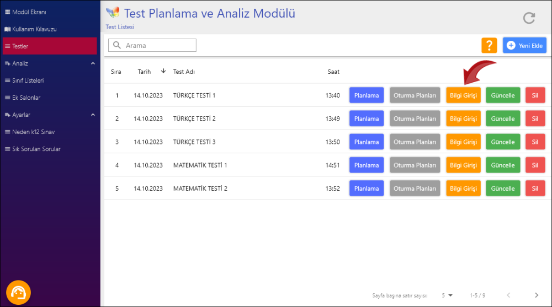Open Kullanım Kılavuzu in the sidebar
552x307 pixels.
[x=34, y=29]
